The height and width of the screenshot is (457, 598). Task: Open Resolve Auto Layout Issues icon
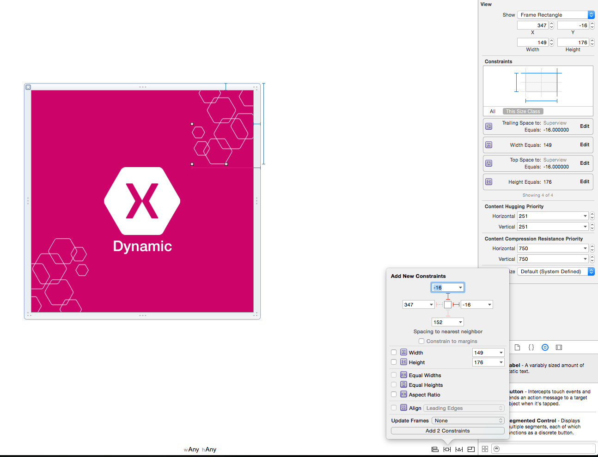click(459, 449)
